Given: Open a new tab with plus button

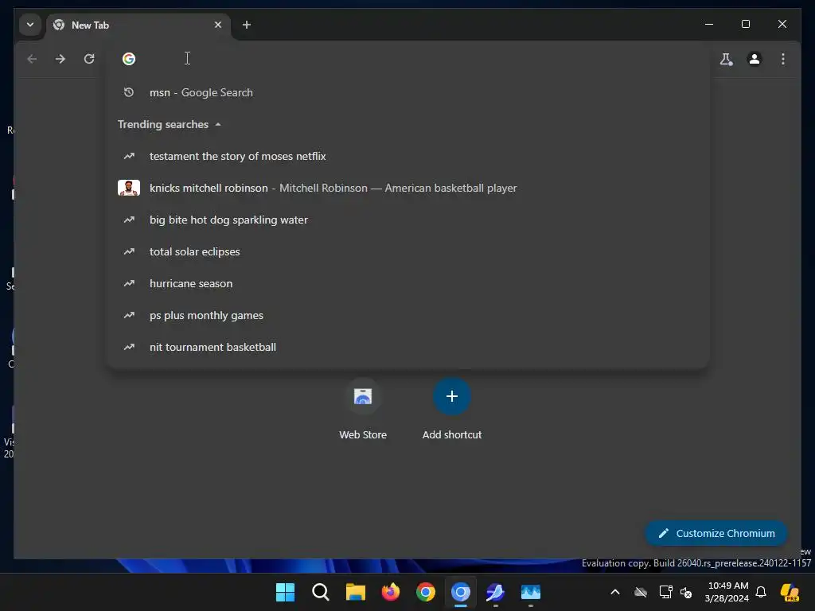Looking at the screenshot, I should [x=247, y=25].
